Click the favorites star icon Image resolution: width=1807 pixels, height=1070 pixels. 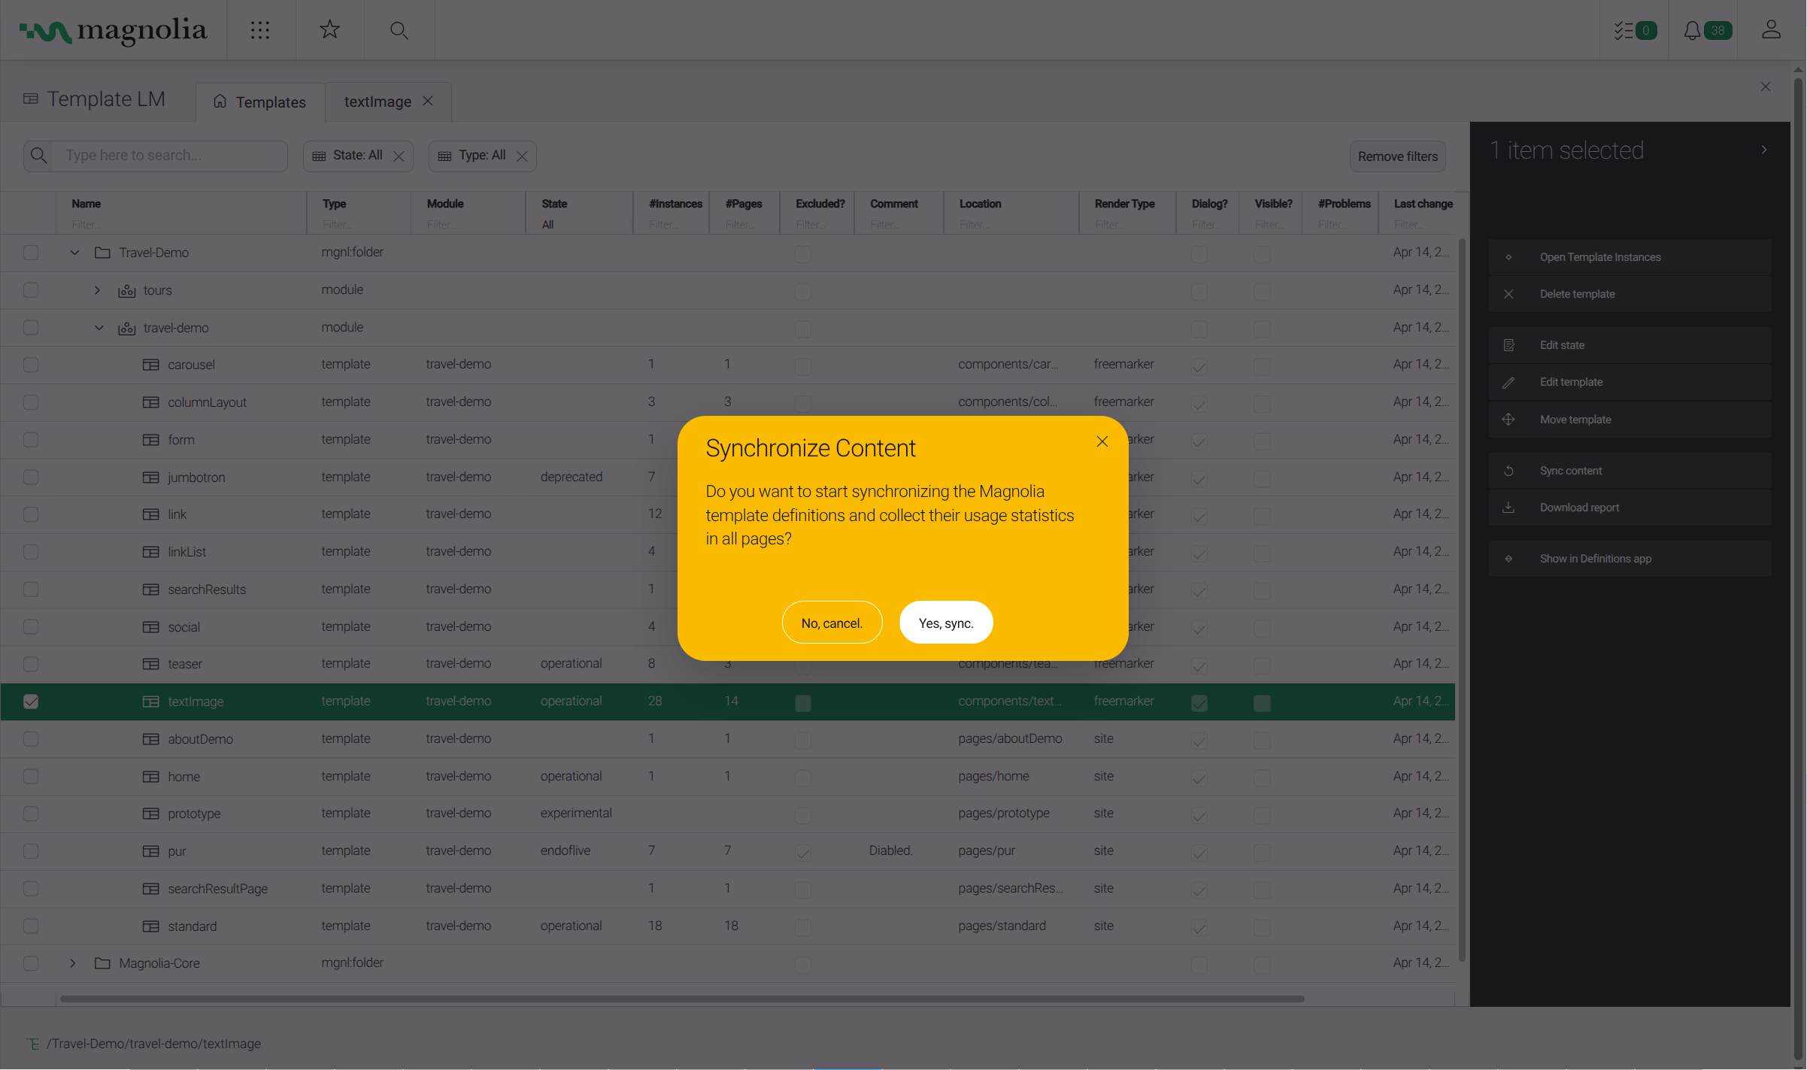[329, 30]
